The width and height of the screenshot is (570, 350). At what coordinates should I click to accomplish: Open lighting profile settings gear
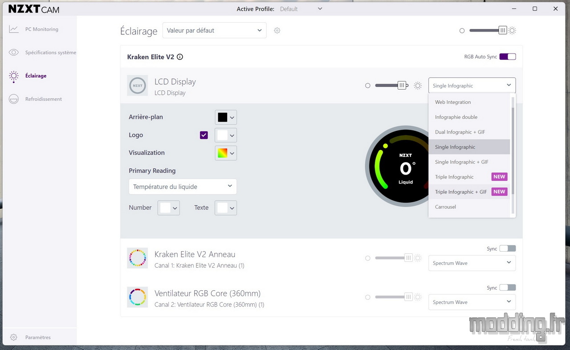[x=277, y=30]
